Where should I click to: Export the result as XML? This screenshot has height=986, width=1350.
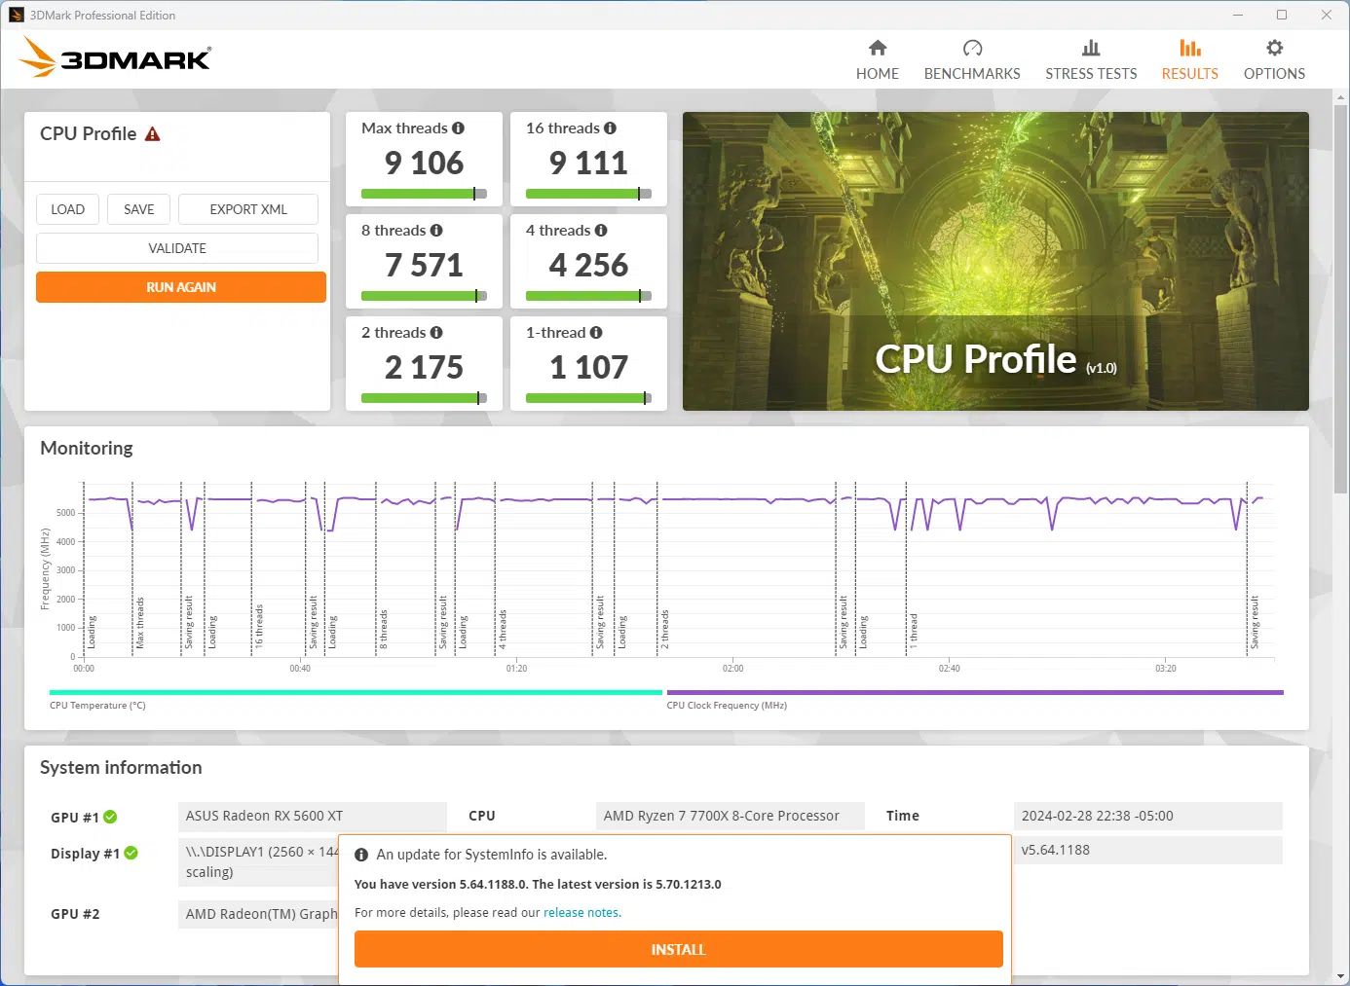tap(248, 209)
